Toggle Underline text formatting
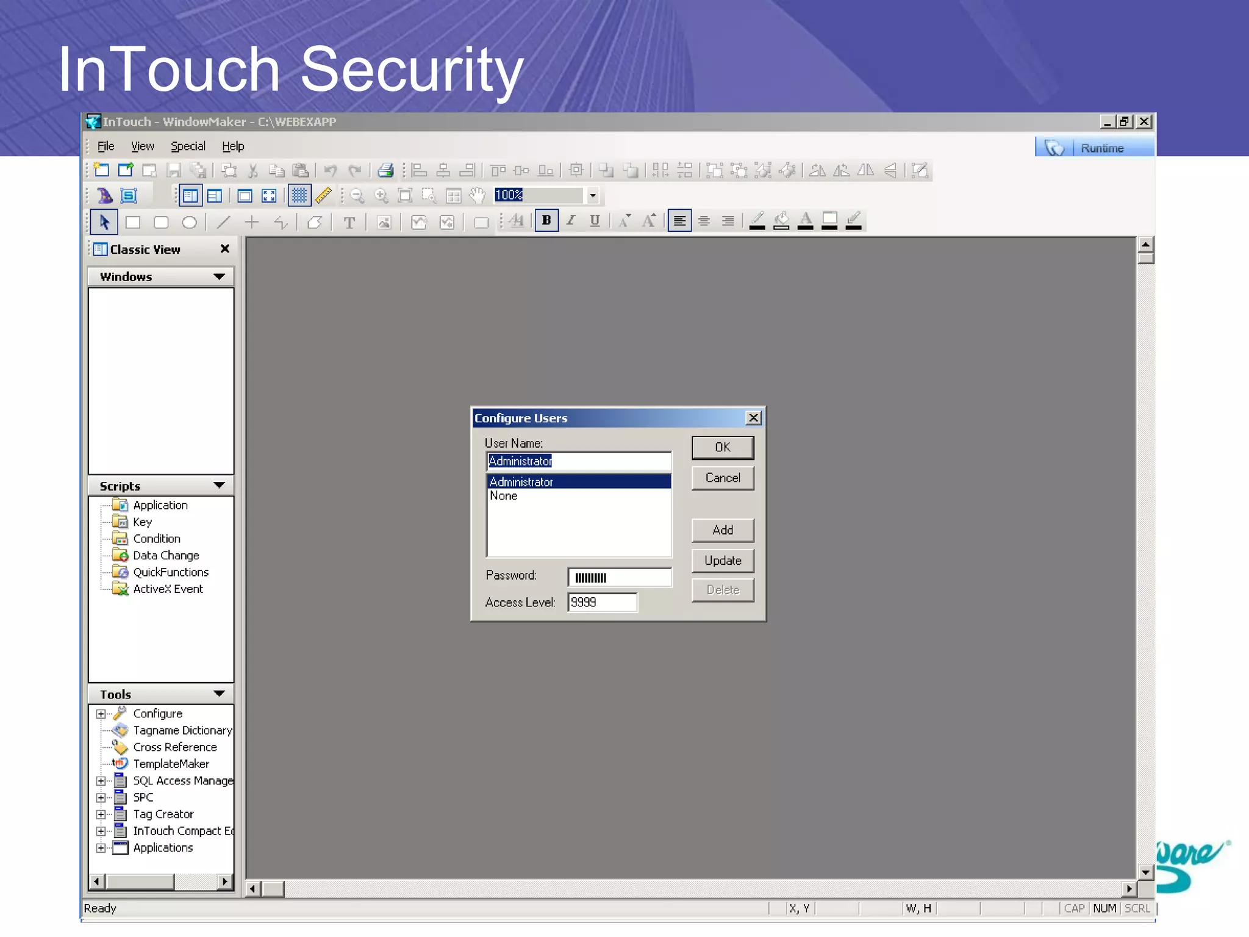This screenshot has width=1249, height=937. tap(595, 220)
